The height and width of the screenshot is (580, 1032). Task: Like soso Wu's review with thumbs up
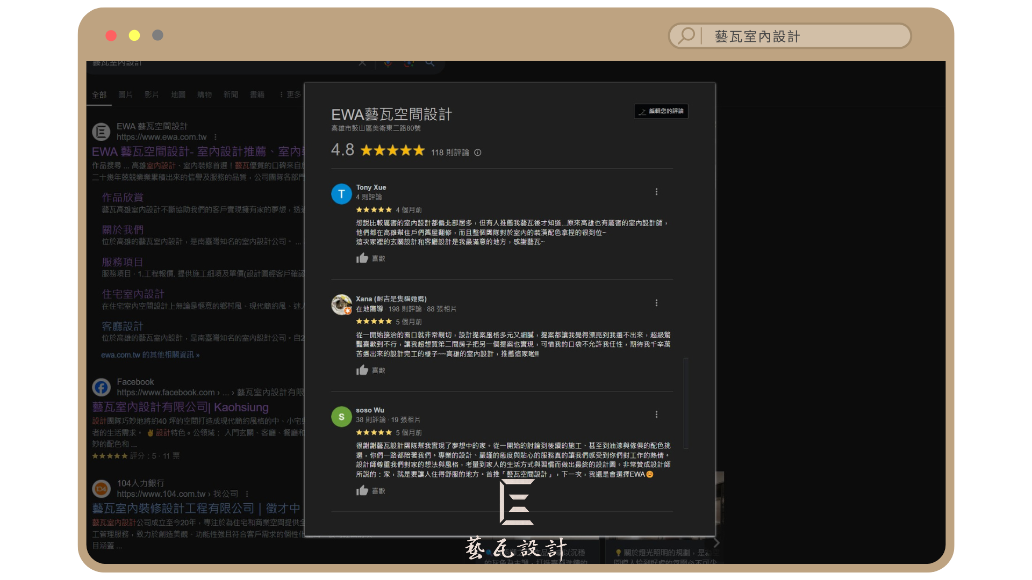362,490
